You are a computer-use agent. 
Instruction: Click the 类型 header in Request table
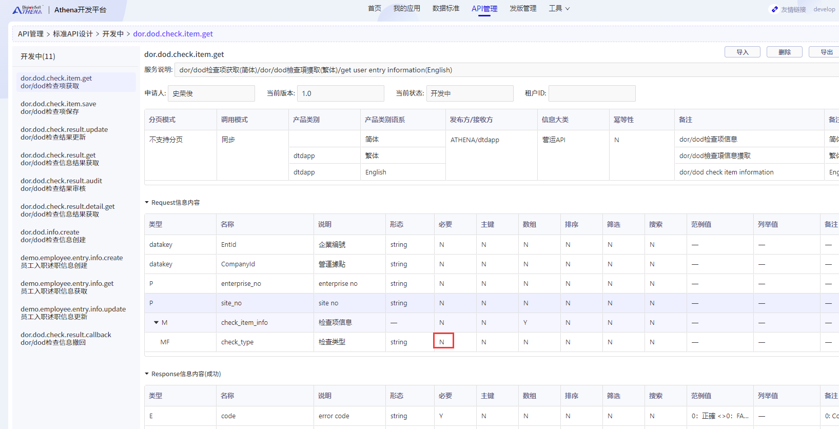(180, 224)
